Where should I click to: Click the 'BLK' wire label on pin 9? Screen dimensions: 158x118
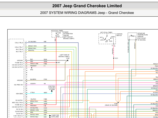coord(32,59)
